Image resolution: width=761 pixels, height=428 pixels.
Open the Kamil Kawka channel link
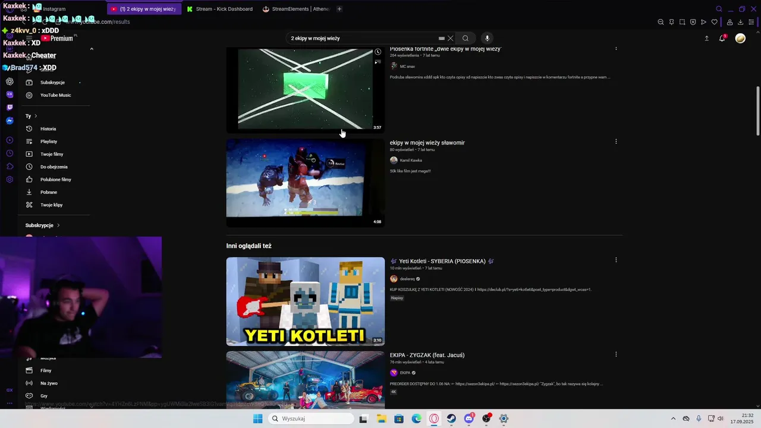click(x=411, y=160)
